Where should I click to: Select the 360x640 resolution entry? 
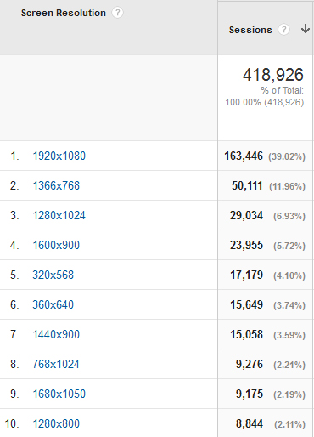53,304
